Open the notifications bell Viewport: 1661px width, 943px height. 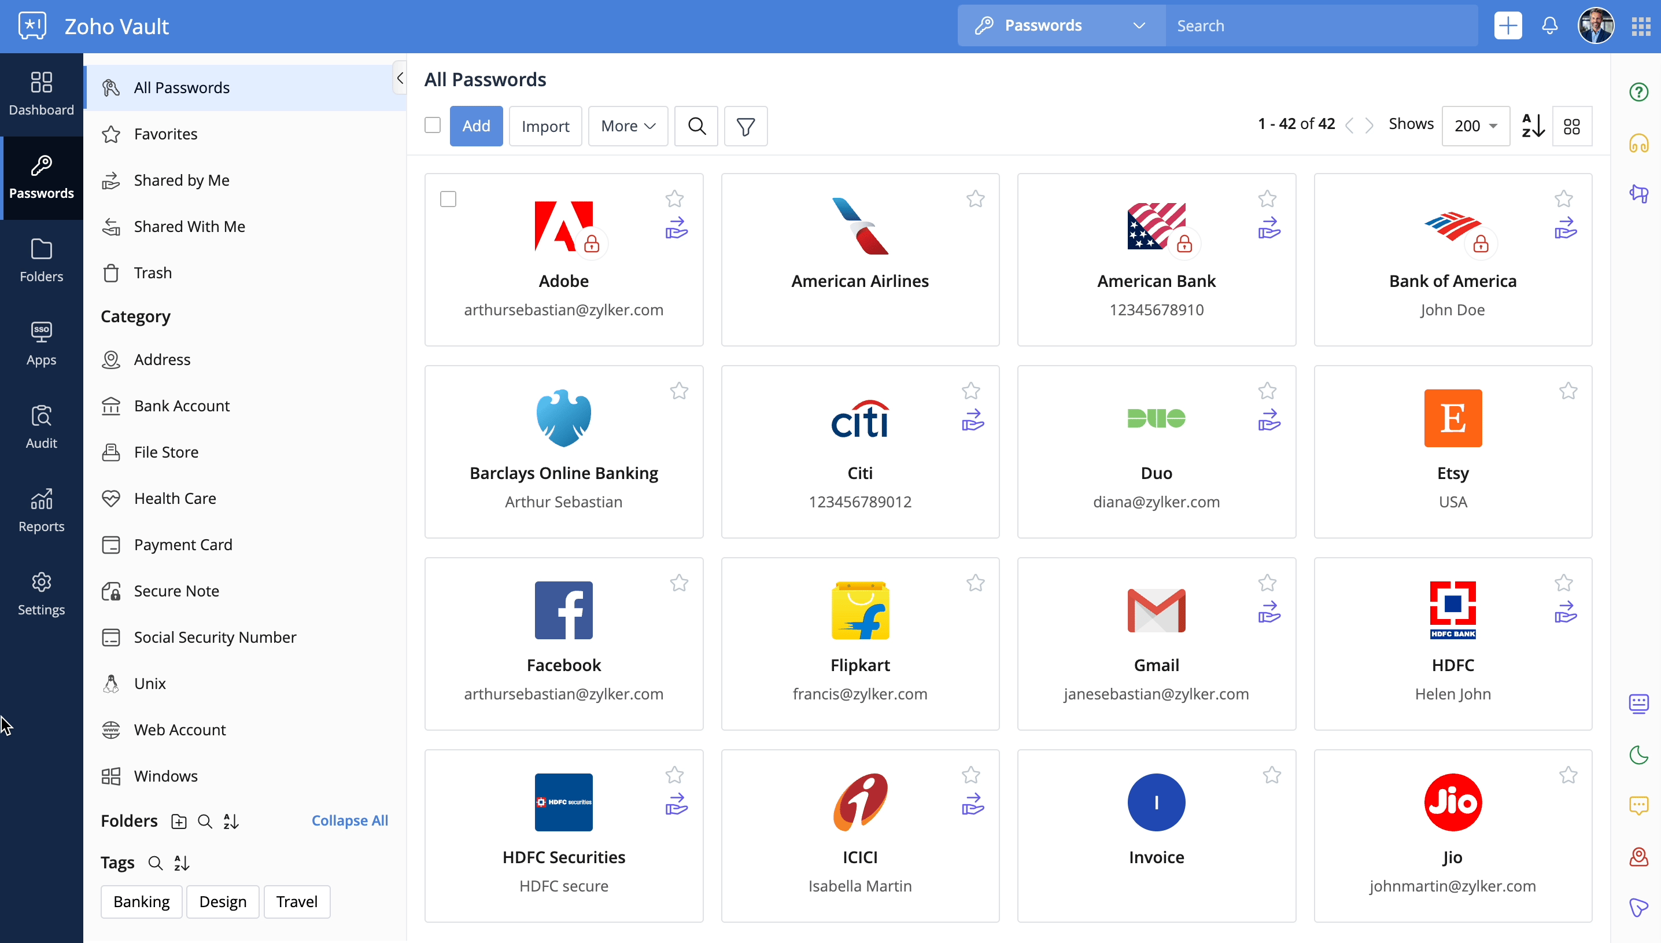click(x=1549, y=26)
